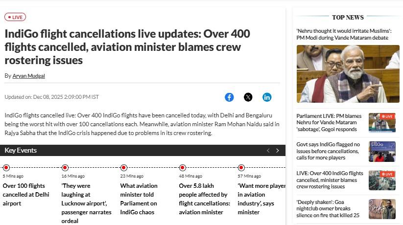Click the Key Events section header

pos(21,150)
